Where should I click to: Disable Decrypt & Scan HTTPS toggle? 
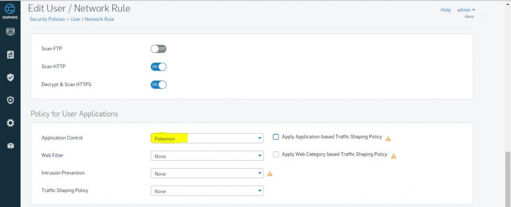159,85
